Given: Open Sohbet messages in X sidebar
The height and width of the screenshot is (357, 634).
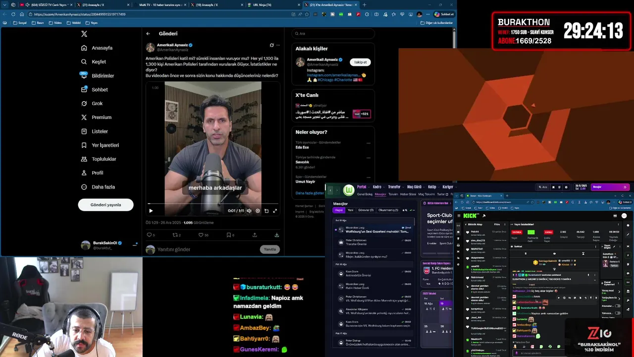Looking at the screenshot, I should click(94, 90).
